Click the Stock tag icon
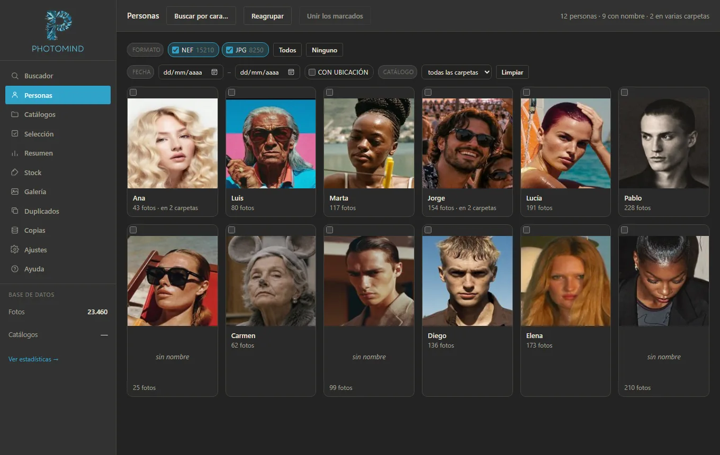The width and height of the screenshot is (720, 455). point(15,172)
